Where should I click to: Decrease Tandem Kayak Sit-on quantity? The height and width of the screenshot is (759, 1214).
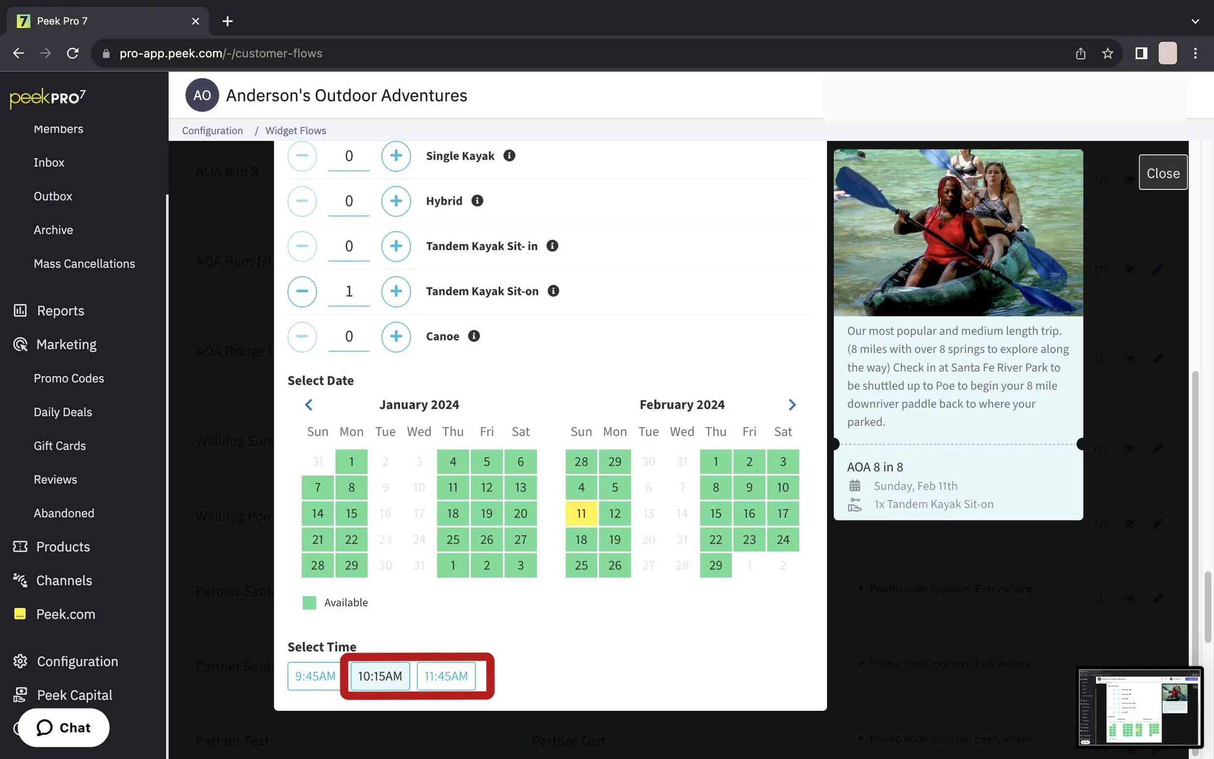302,291
